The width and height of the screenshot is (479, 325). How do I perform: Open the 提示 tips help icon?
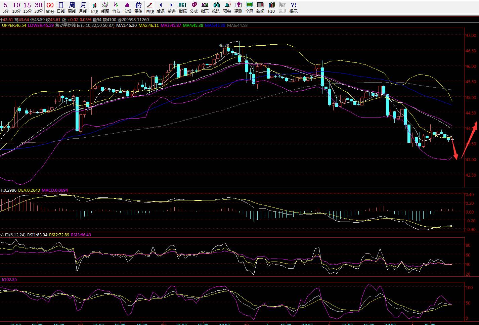click(x=294, y=7)
